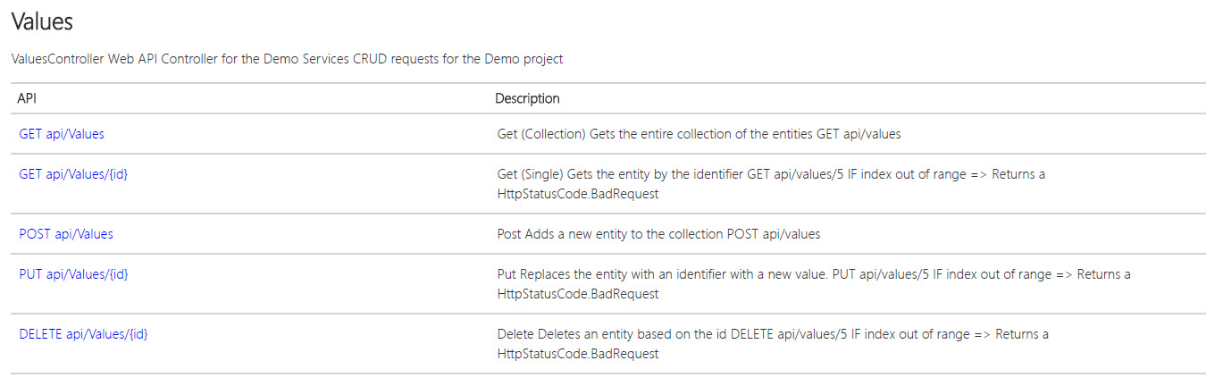Click the {id} placeholder in the PUT link
The height and width of the screenshot is (386, 1223).
pos(116,274)
